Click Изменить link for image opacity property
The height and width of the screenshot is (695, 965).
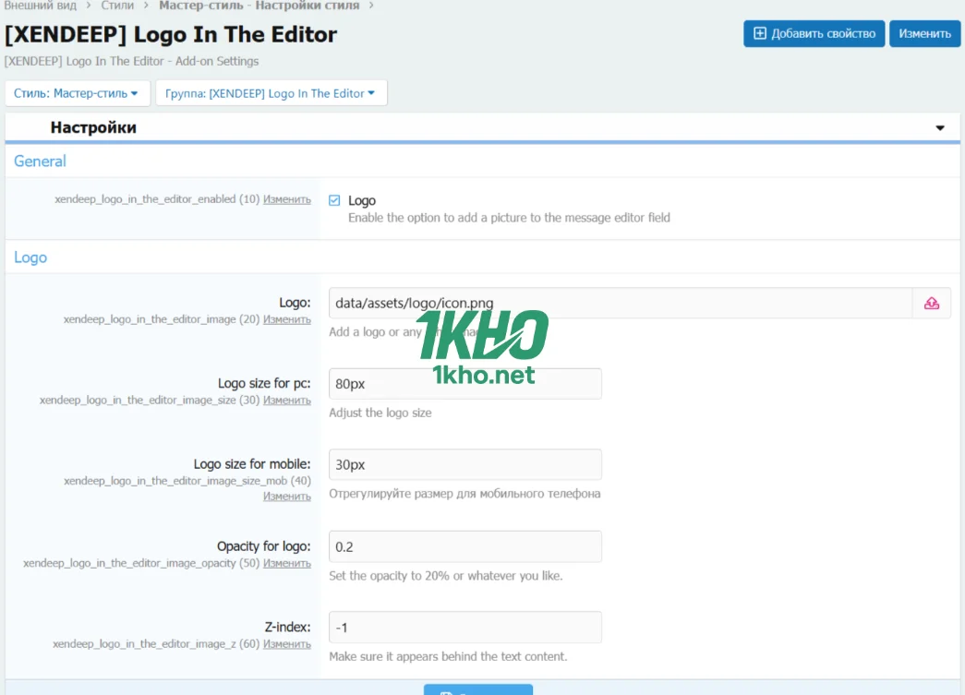[286, 563]
